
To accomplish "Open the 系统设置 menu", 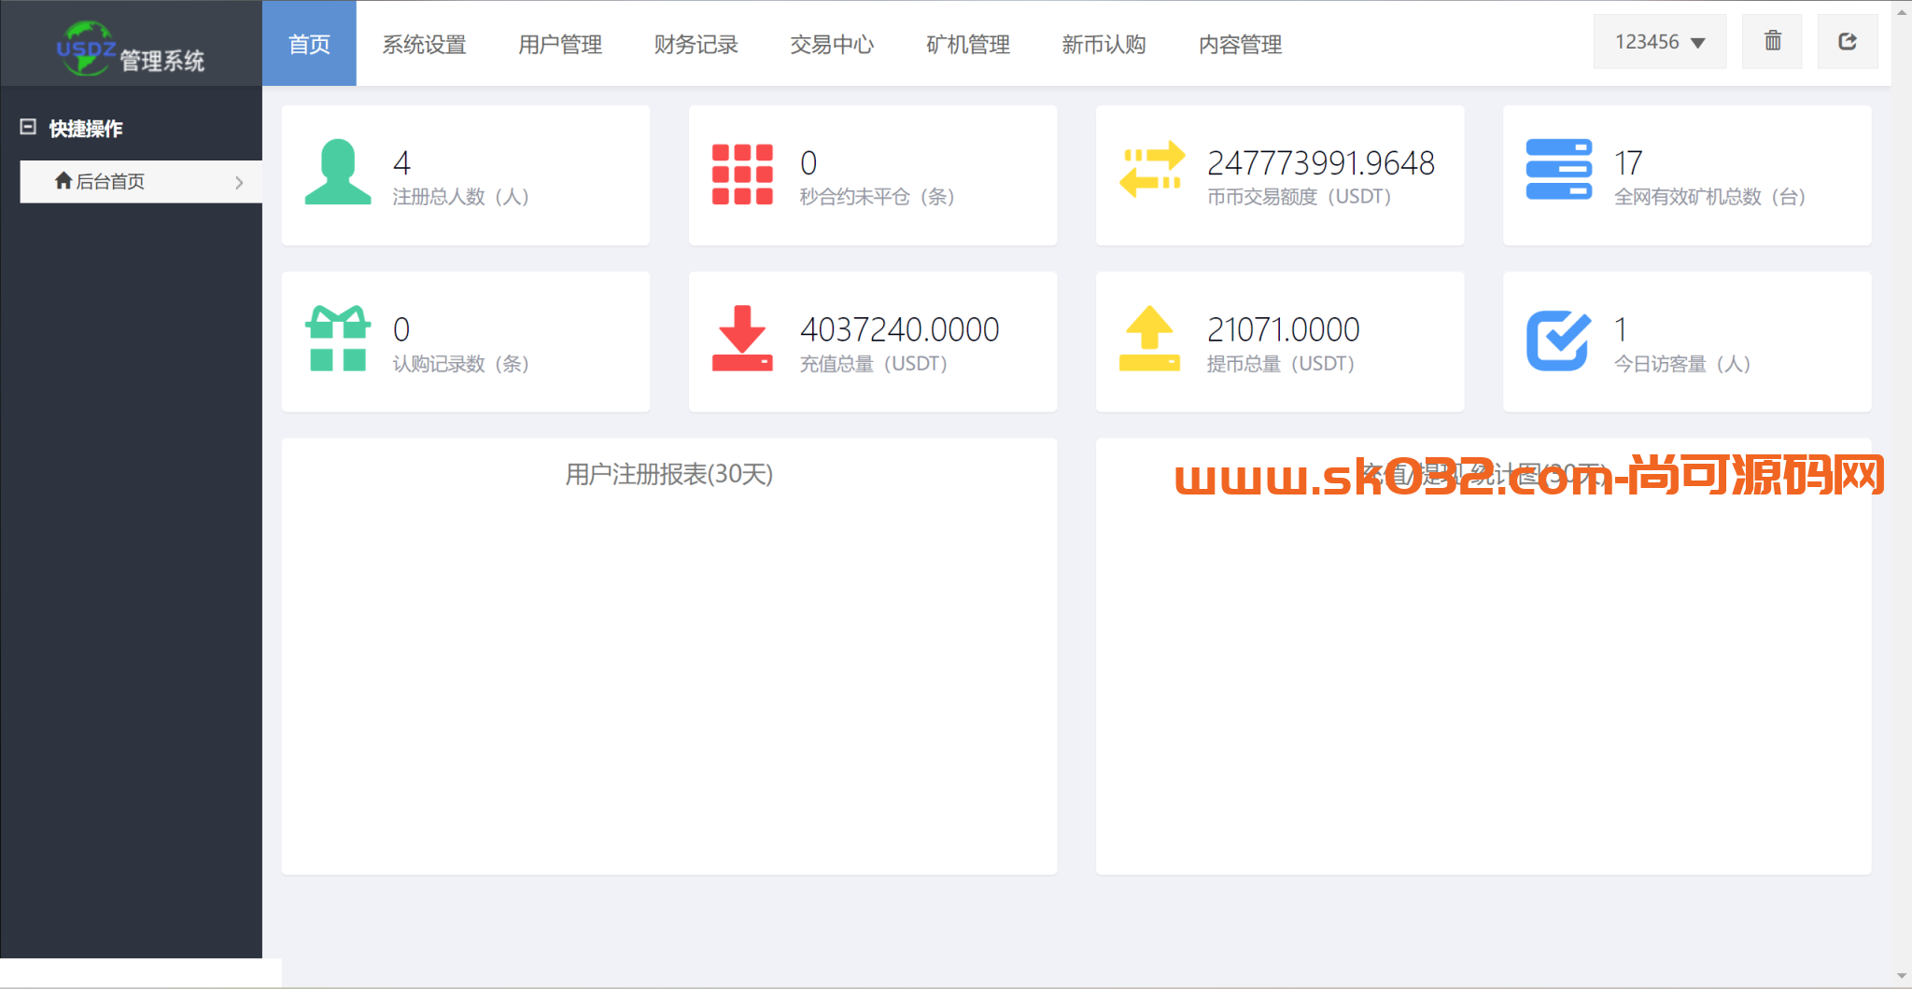I will [x=424, y=44].
